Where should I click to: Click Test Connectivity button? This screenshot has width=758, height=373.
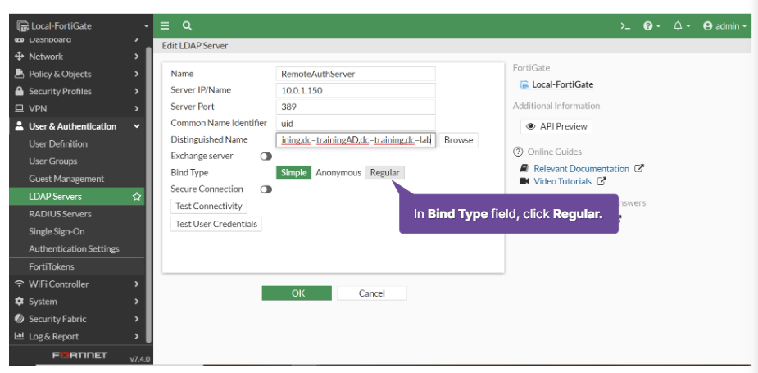click(x=209, y=206)
